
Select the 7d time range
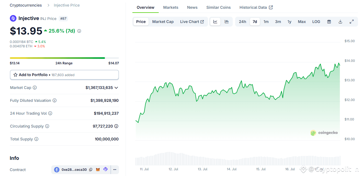click(x=255, y=22)
